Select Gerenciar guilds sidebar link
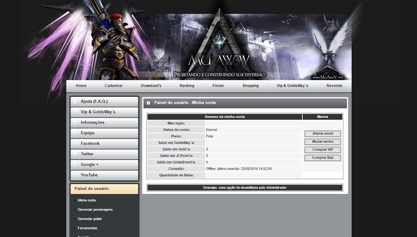The height and width of the screenshot is (237, 417). pyautogui.click(x=90, y=219)
